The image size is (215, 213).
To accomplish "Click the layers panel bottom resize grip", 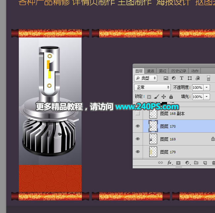I will click(x=179, y=167).
